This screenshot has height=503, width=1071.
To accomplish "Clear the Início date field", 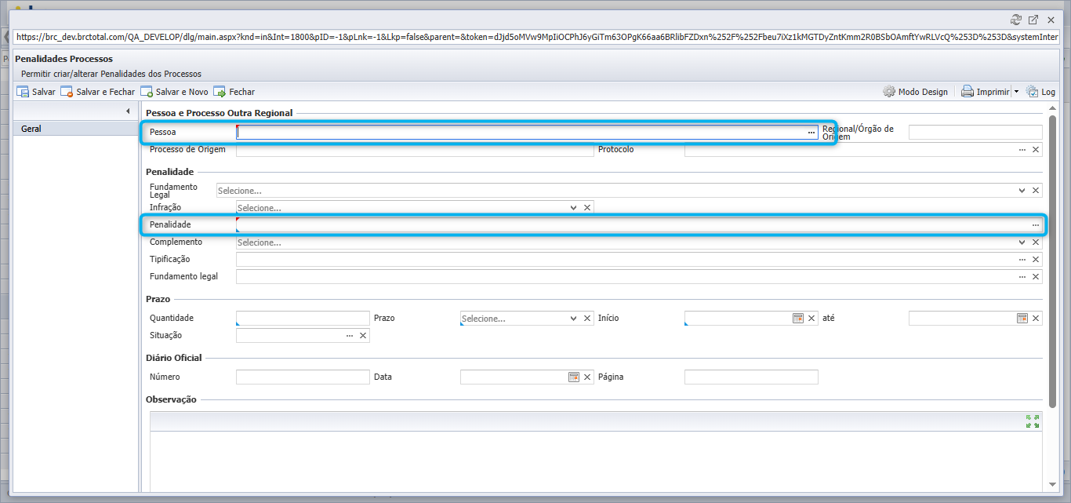I will [811, 319].
